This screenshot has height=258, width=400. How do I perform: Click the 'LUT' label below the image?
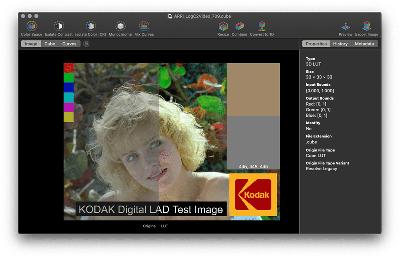[x=165, y=226]
